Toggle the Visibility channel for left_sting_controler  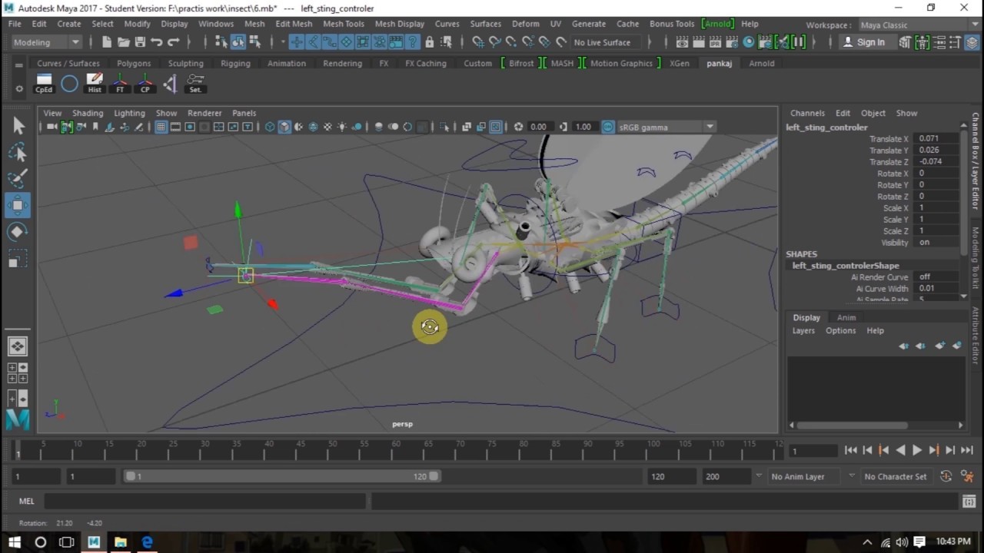924,242
